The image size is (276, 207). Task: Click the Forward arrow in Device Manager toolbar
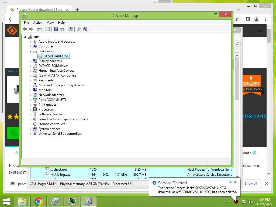(31, 29)
